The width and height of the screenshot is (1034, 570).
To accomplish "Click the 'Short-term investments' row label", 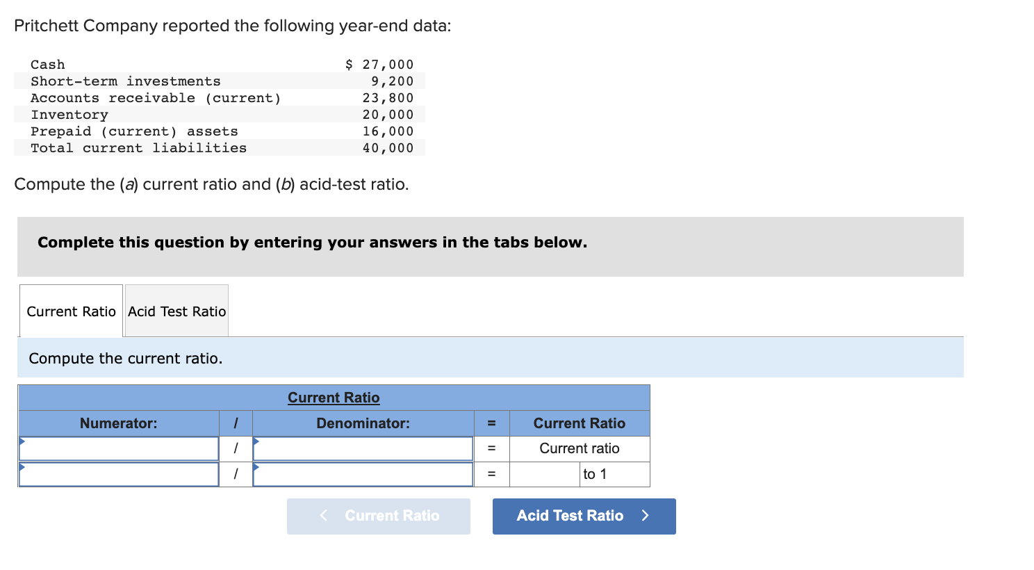I will 126,81.
